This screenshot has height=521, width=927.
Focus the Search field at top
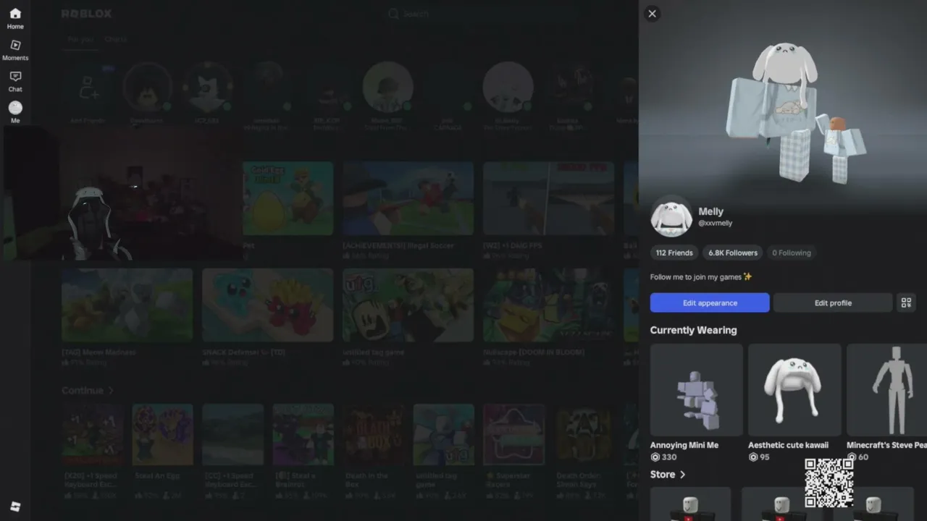(416, 14)
